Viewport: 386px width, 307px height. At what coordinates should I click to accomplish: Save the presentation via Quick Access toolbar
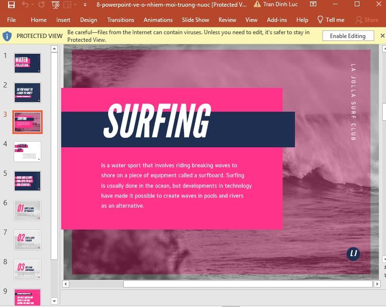tap(11, 5)
